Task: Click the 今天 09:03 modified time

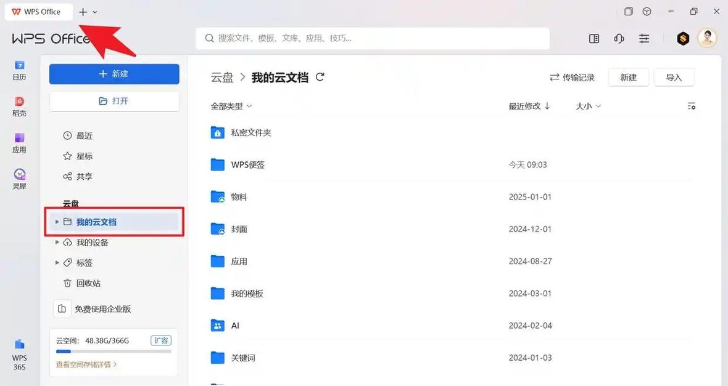Action: pyautogui.click(x=528, y=165)
